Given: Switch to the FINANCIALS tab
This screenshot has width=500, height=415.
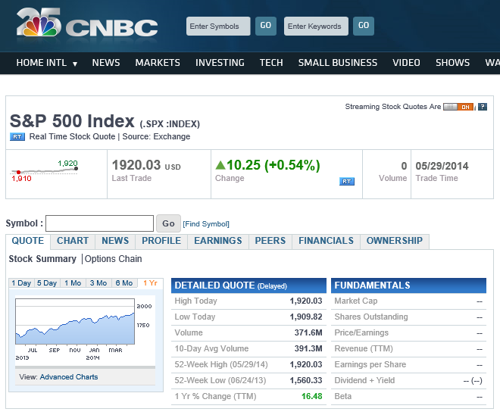Looking at the screenshot, I should (x=326, y=241).
